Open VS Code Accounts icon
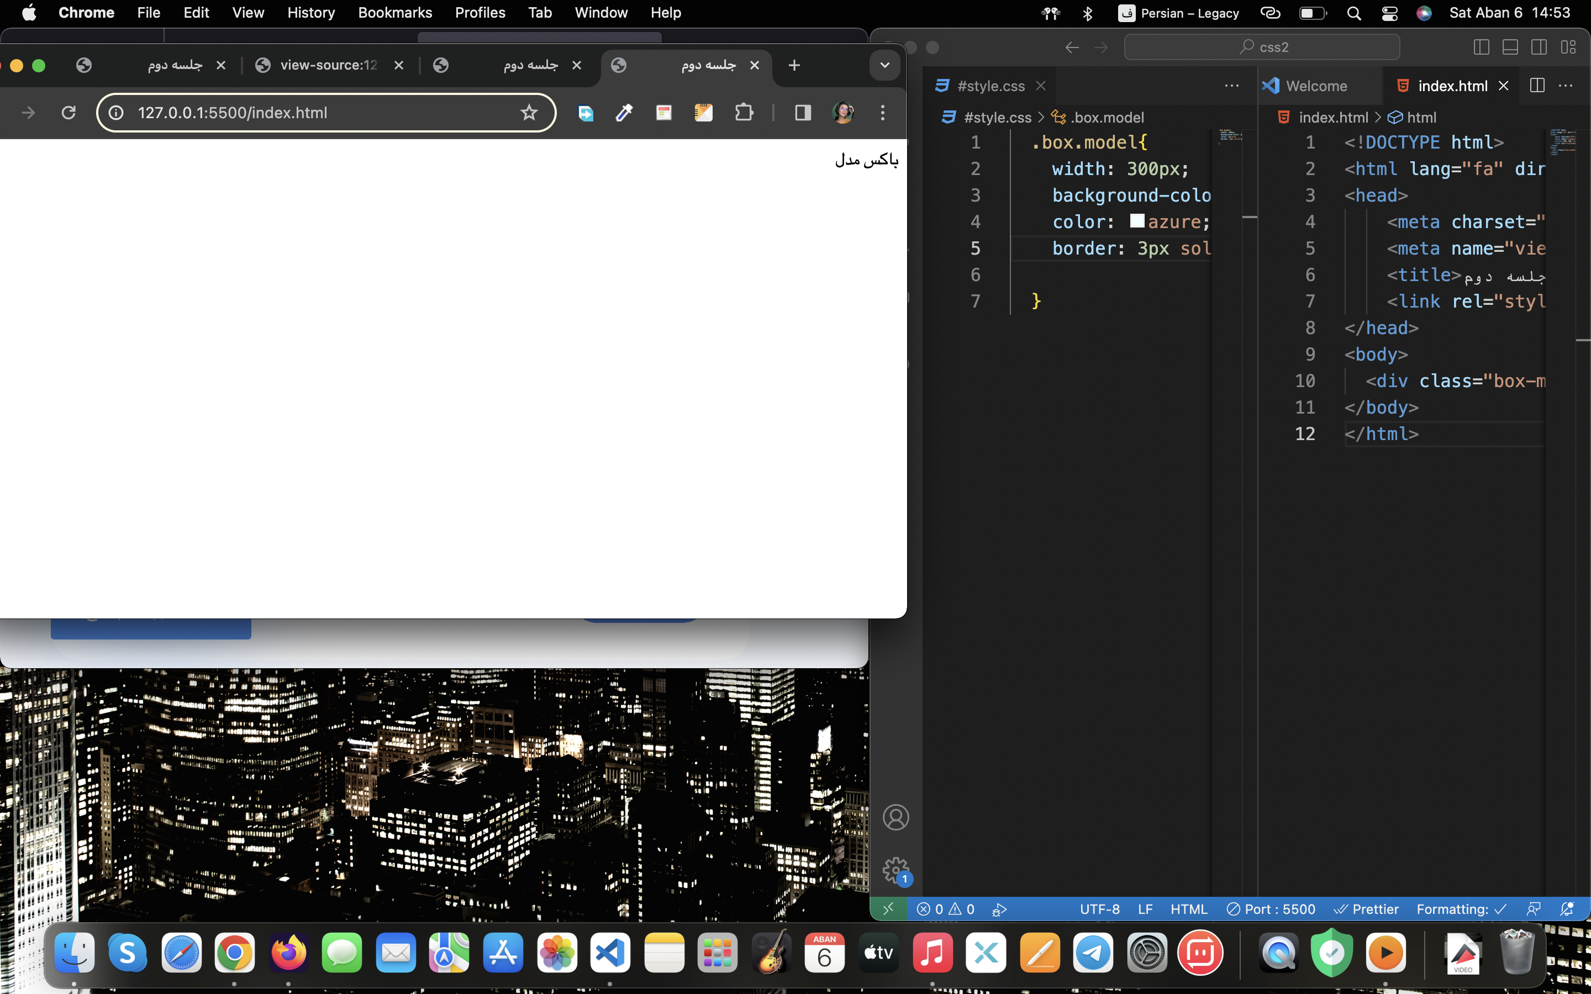Screen dimensions: 1591x994 [x=895, y=817]
